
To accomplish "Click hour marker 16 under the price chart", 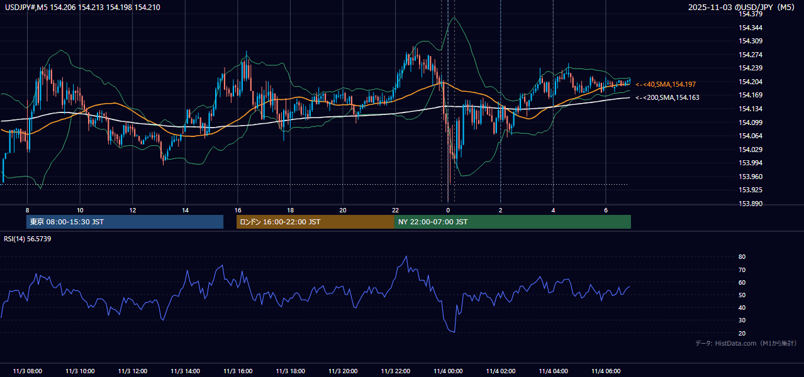I will click(238, 210).
